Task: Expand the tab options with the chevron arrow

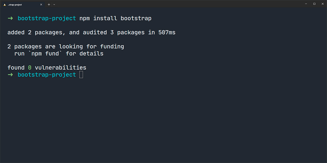Action: tap(54, 4)
